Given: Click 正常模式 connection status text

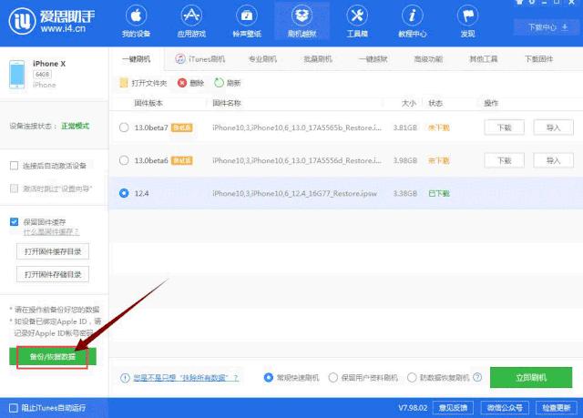Looking at the screenshot, I should (x=75, y=126).
